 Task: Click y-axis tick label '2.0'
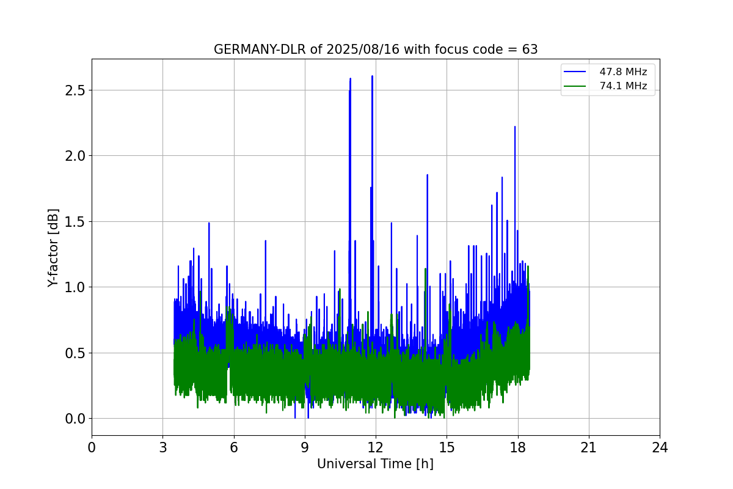(x=76, y=156)
